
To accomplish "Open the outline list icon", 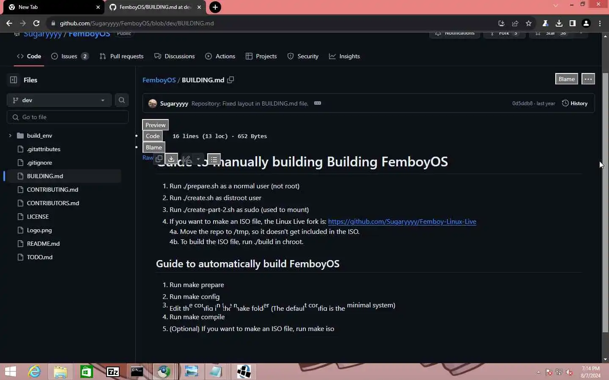I will pos(214,159).
